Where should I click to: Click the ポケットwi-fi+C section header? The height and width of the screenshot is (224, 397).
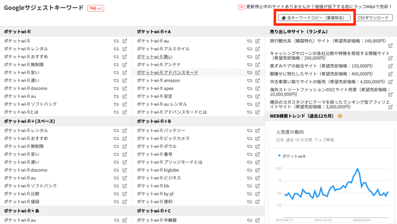[154, 211]
